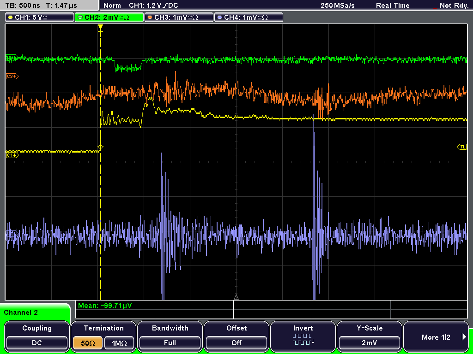Click the TL trigger level marker
473x354 pixels.
[462, 147]
